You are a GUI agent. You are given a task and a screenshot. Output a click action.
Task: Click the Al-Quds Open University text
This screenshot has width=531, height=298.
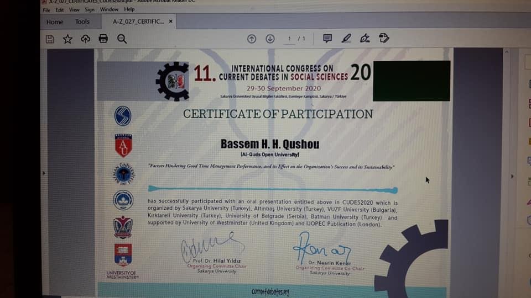[x=270, y=155]
